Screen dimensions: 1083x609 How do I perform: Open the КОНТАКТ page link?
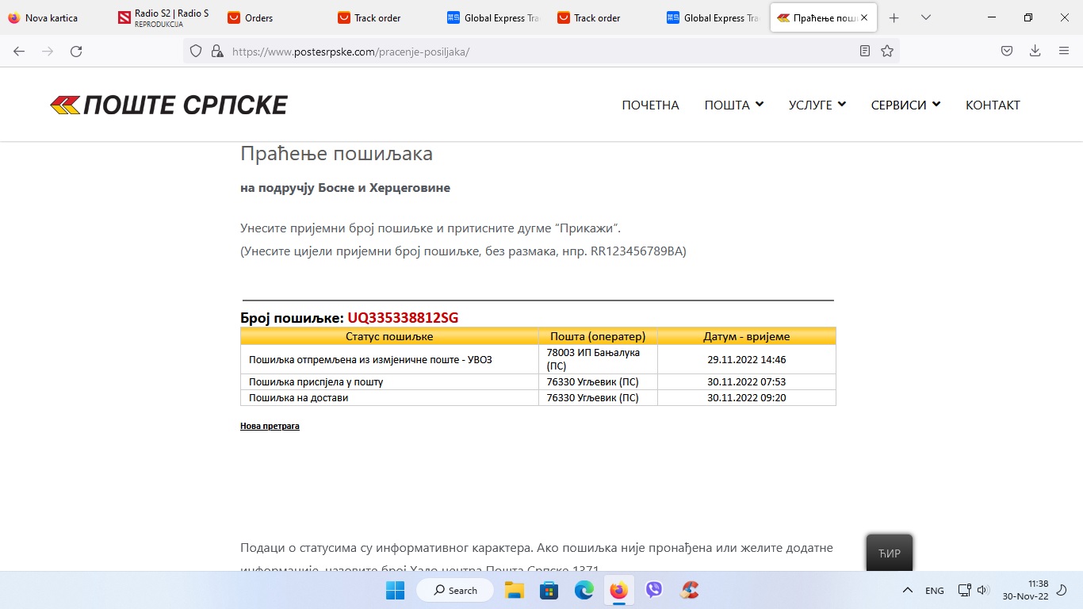pos(993,105)
